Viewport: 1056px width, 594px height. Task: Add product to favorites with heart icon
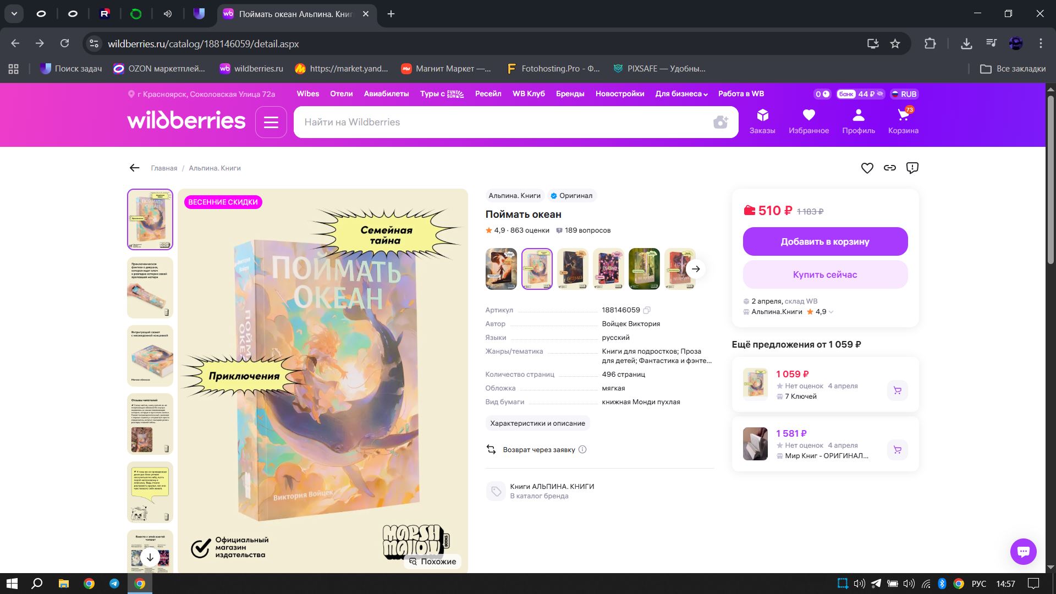tap(867, 168)
